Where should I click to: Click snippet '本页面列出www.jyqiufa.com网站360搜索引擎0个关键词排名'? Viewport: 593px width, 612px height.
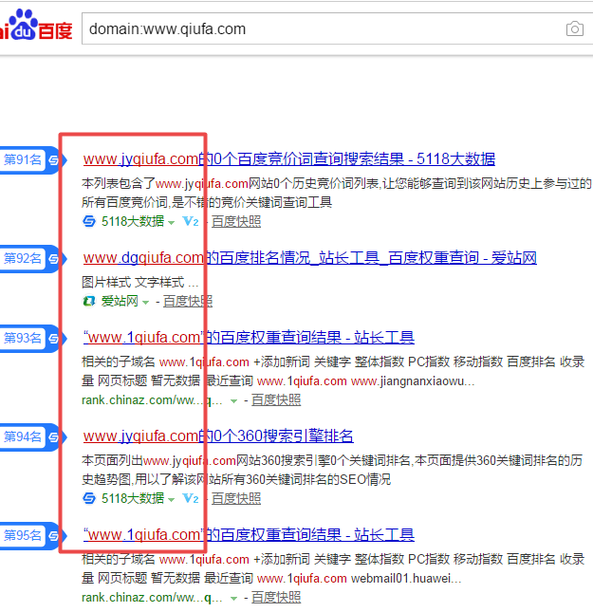point(246,460)
